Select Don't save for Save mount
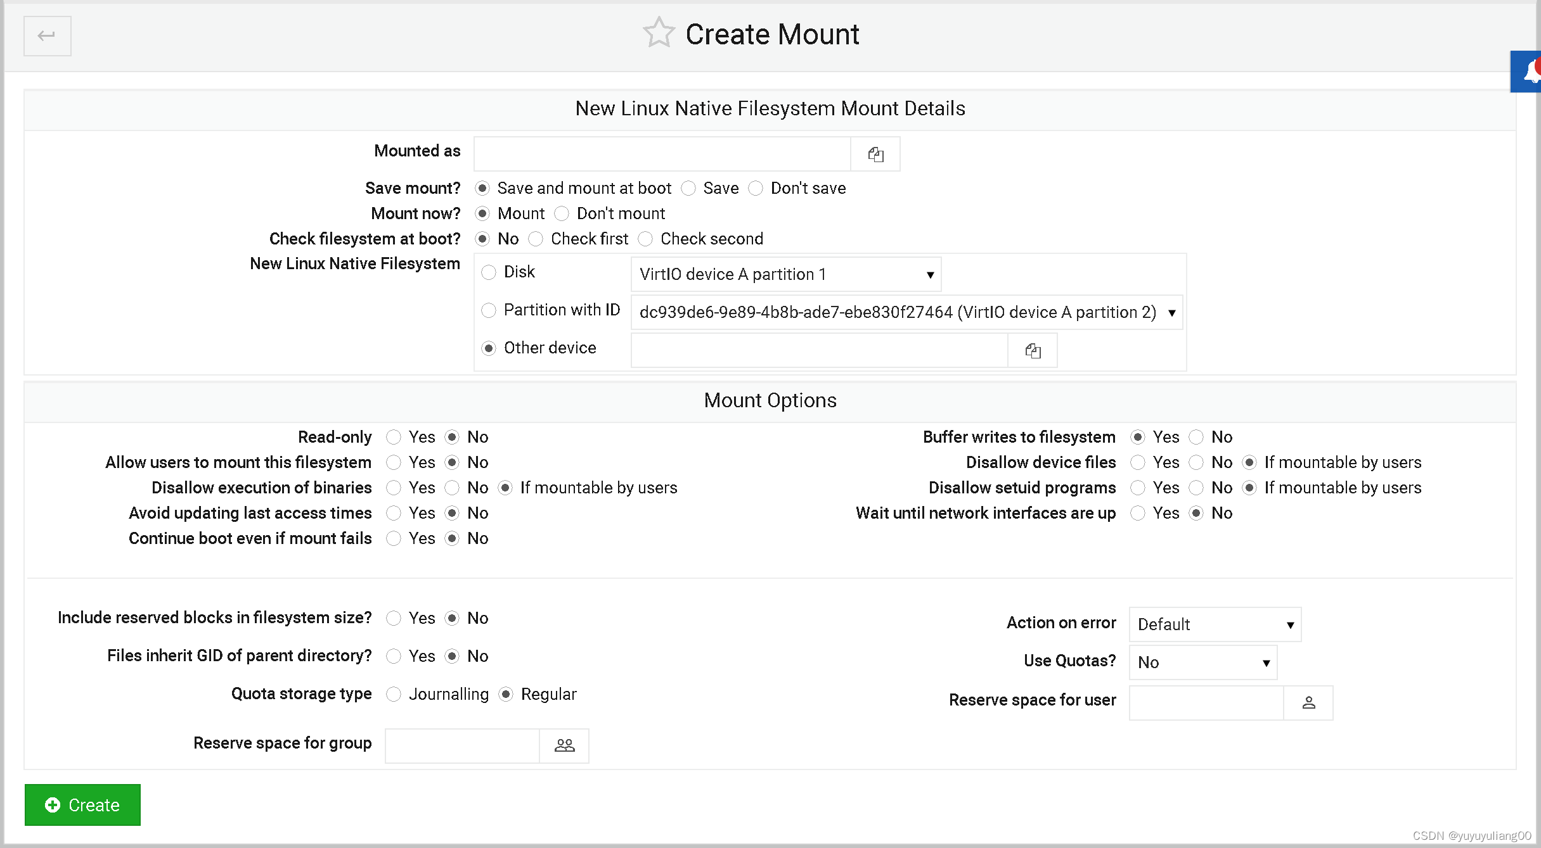This screenshot has height=848, width=1541. tap(756, 189)
